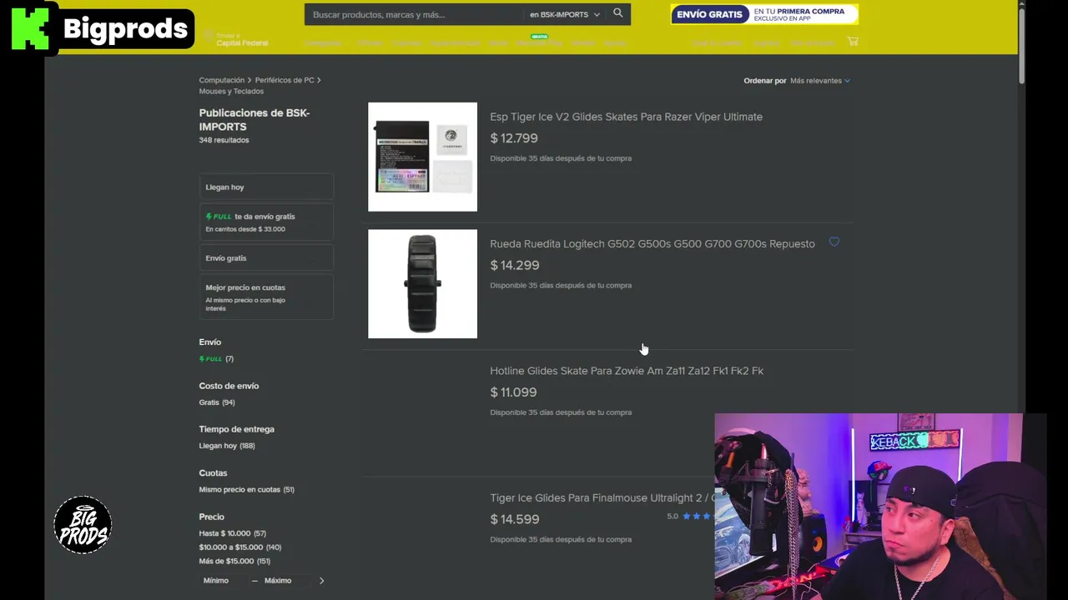Click the Logitech scroll wheel product thumbnail
This screenshot has width=1068, height=600.
coord(422,284)
